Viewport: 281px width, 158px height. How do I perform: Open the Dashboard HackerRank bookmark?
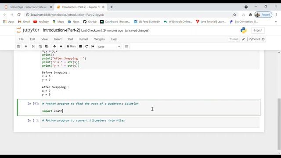click(115, 22)
